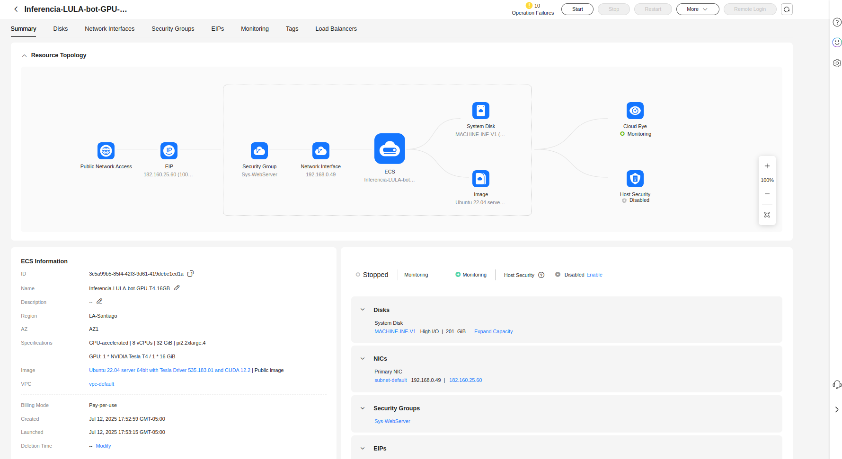This screenshot has height=459, width=842.
Task: Collapse the Resource Topology section
Action: [24, 56]
